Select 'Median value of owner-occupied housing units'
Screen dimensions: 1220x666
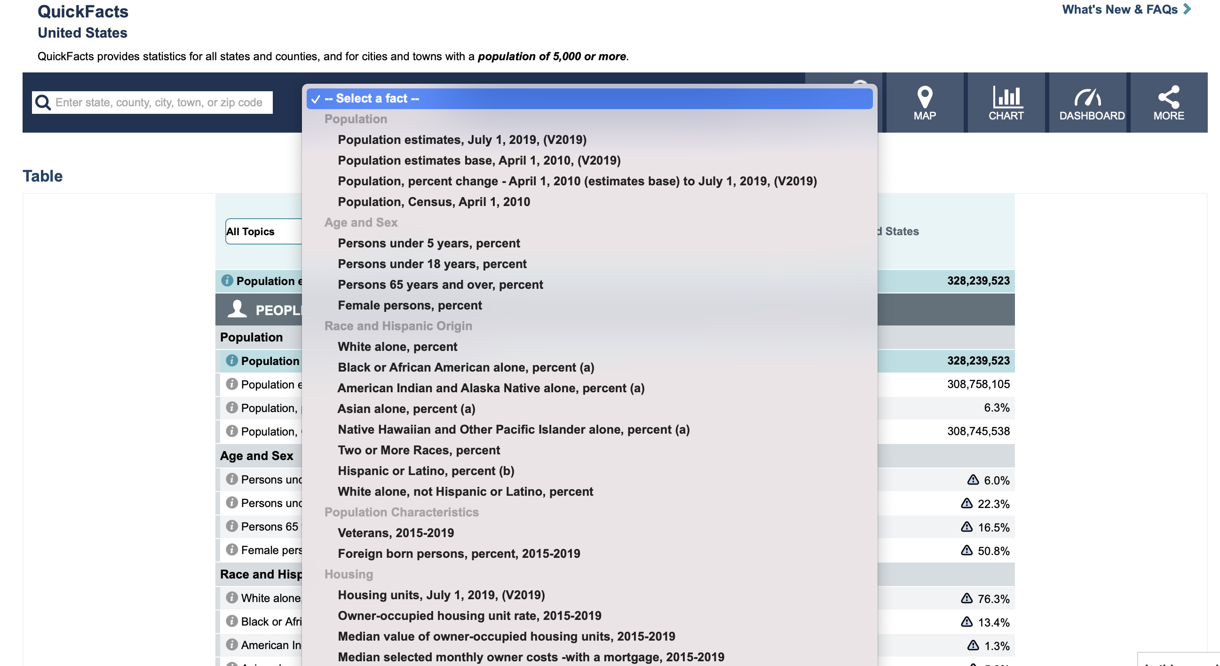point(506,637)
